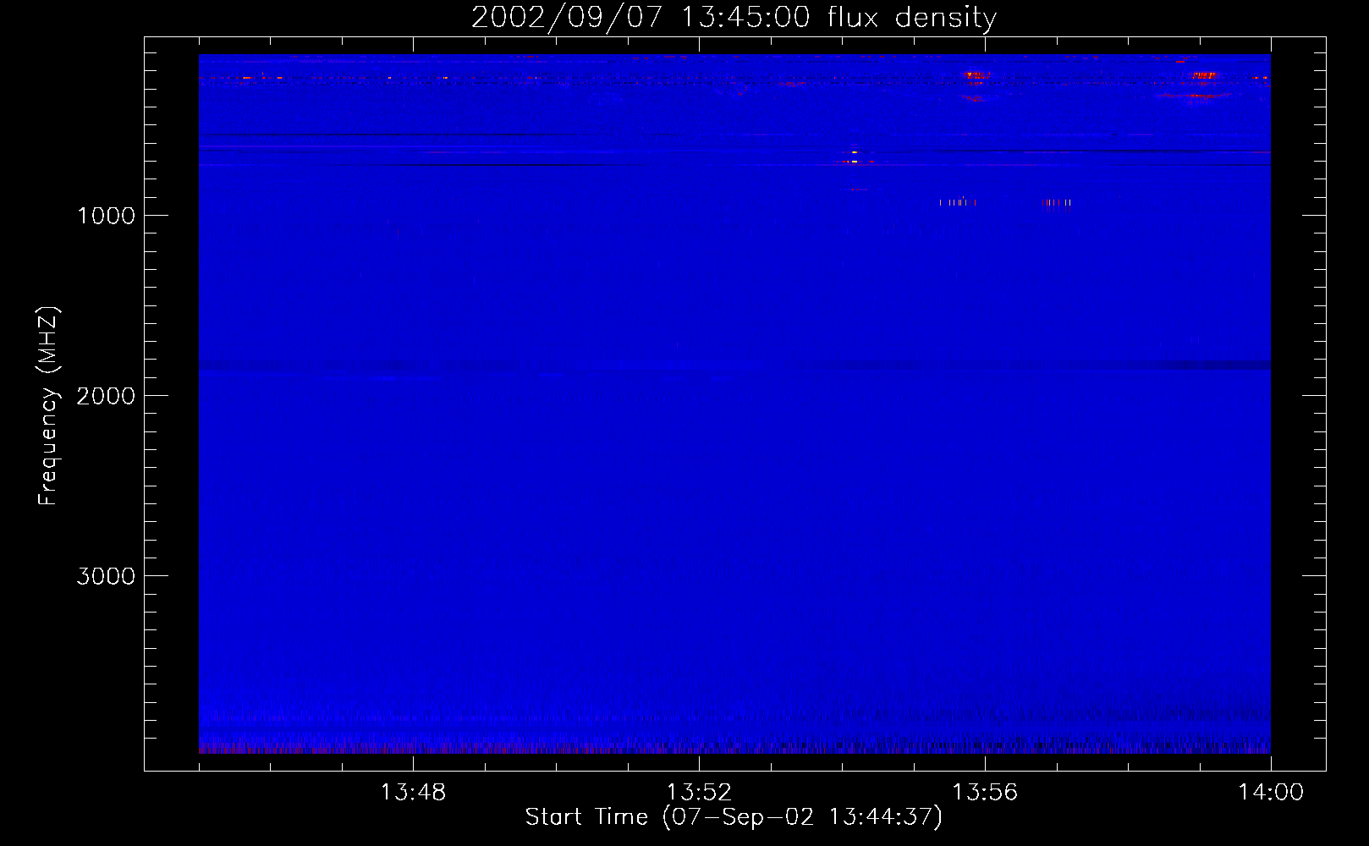This screenshot has width=1369, height=846.
Task: Click the 14:00 time tick label
Action: [x=1271, y=793]
